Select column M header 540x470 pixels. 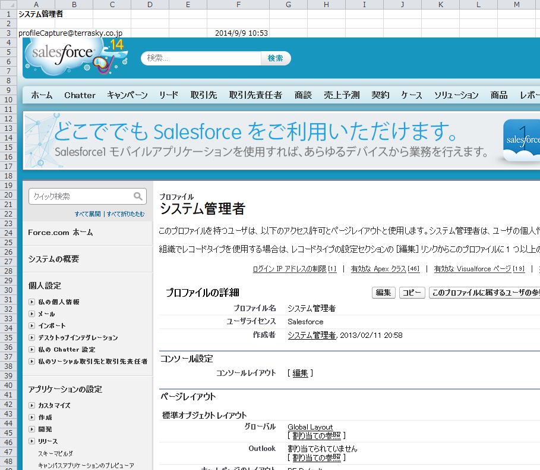click(x=517, y=5)
